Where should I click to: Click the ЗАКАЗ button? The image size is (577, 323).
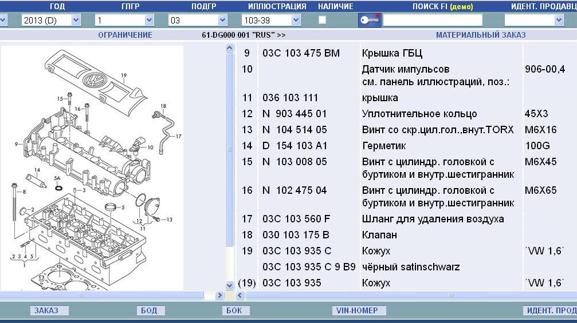[x=50, y=310]
